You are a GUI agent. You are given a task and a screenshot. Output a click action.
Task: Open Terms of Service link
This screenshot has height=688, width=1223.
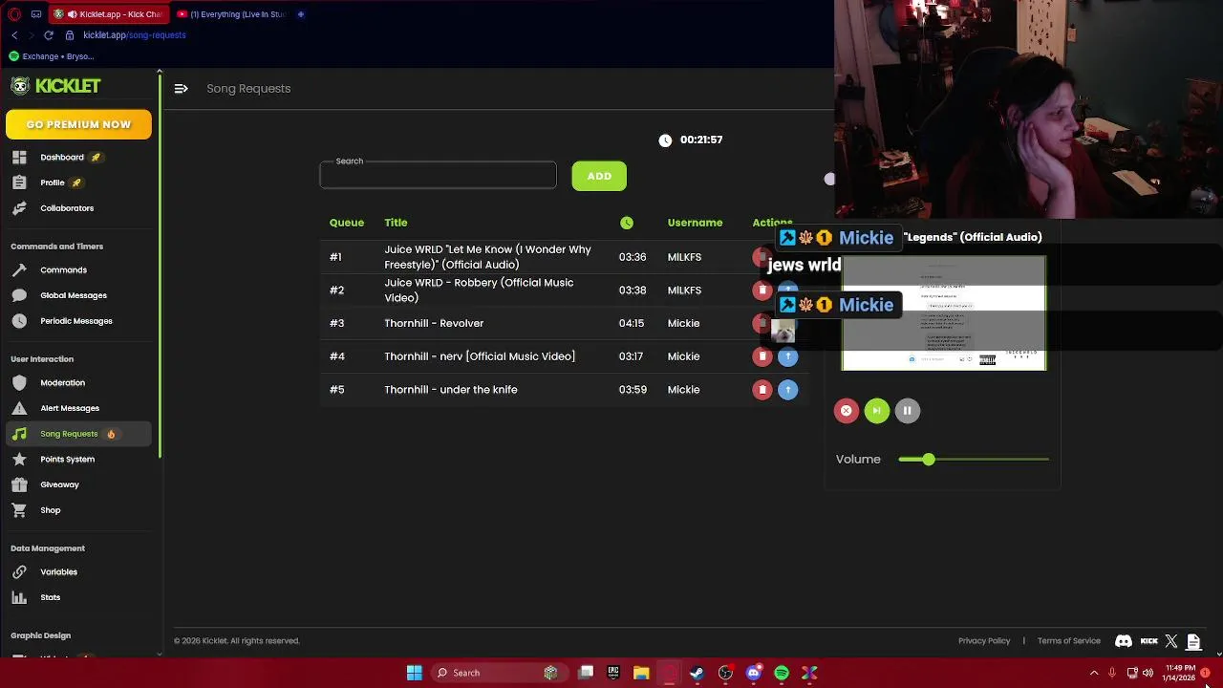[x=1069, y=641]
